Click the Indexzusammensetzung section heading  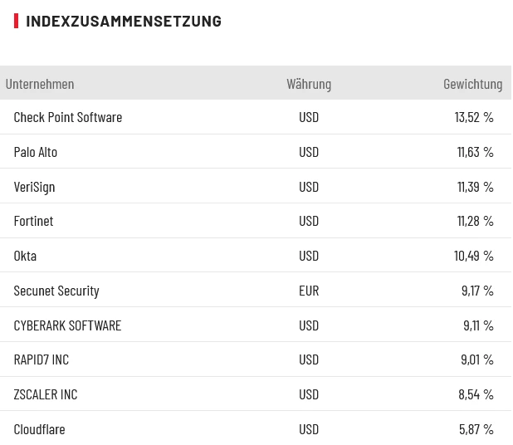coord(124,21)
